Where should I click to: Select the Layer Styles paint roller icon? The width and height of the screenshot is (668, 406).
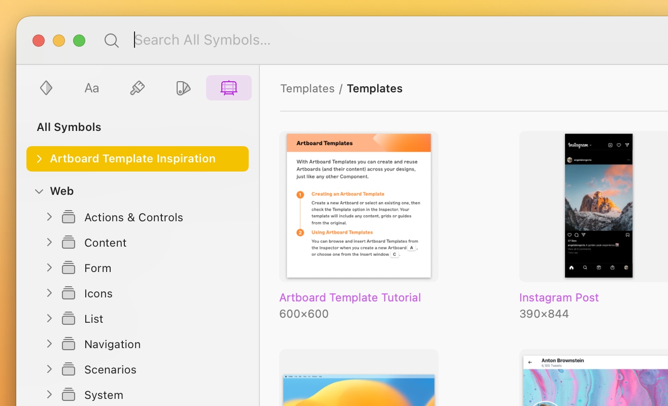pos(137,87)
